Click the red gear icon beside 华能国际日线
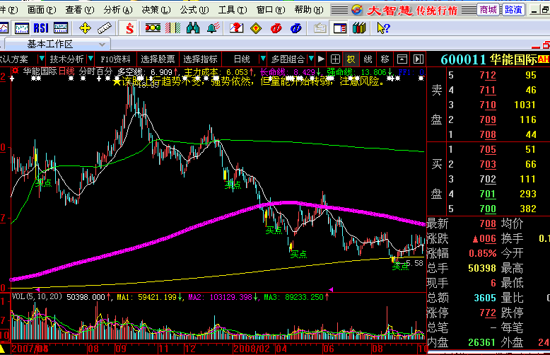The image size is (550, 355). pos(15,71)
